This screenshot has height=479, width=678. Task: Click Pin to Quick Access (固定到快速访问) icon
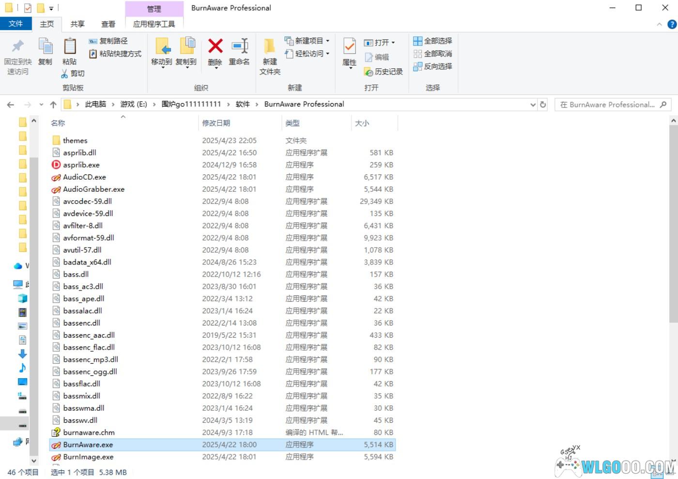(x=18, y=47)
